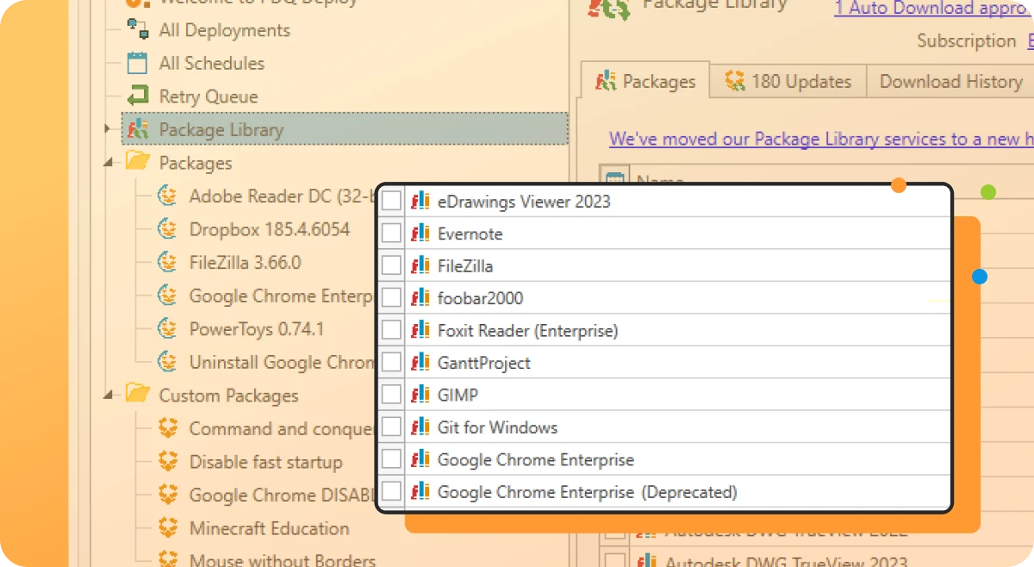Click the FileZilla library icon in package list
Image resolution: width=1034 pixels, height=567 pixels.
420,265
